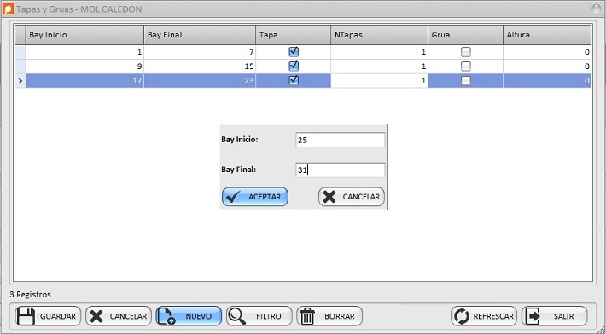
Task: Focus the Bay Inicio input field
Action: coord(340,140)
